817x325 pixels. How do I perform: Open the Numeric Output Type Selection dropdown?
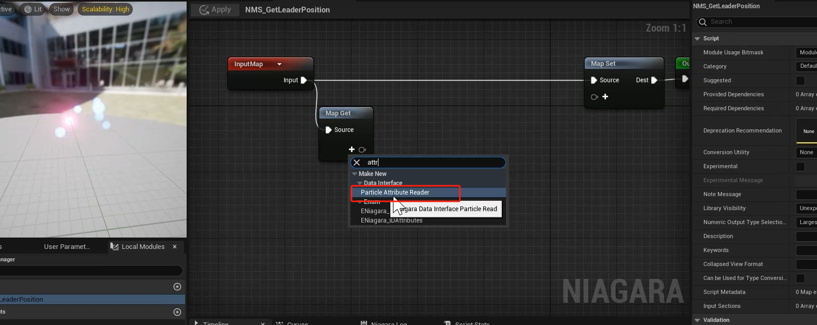pos(807,222)
